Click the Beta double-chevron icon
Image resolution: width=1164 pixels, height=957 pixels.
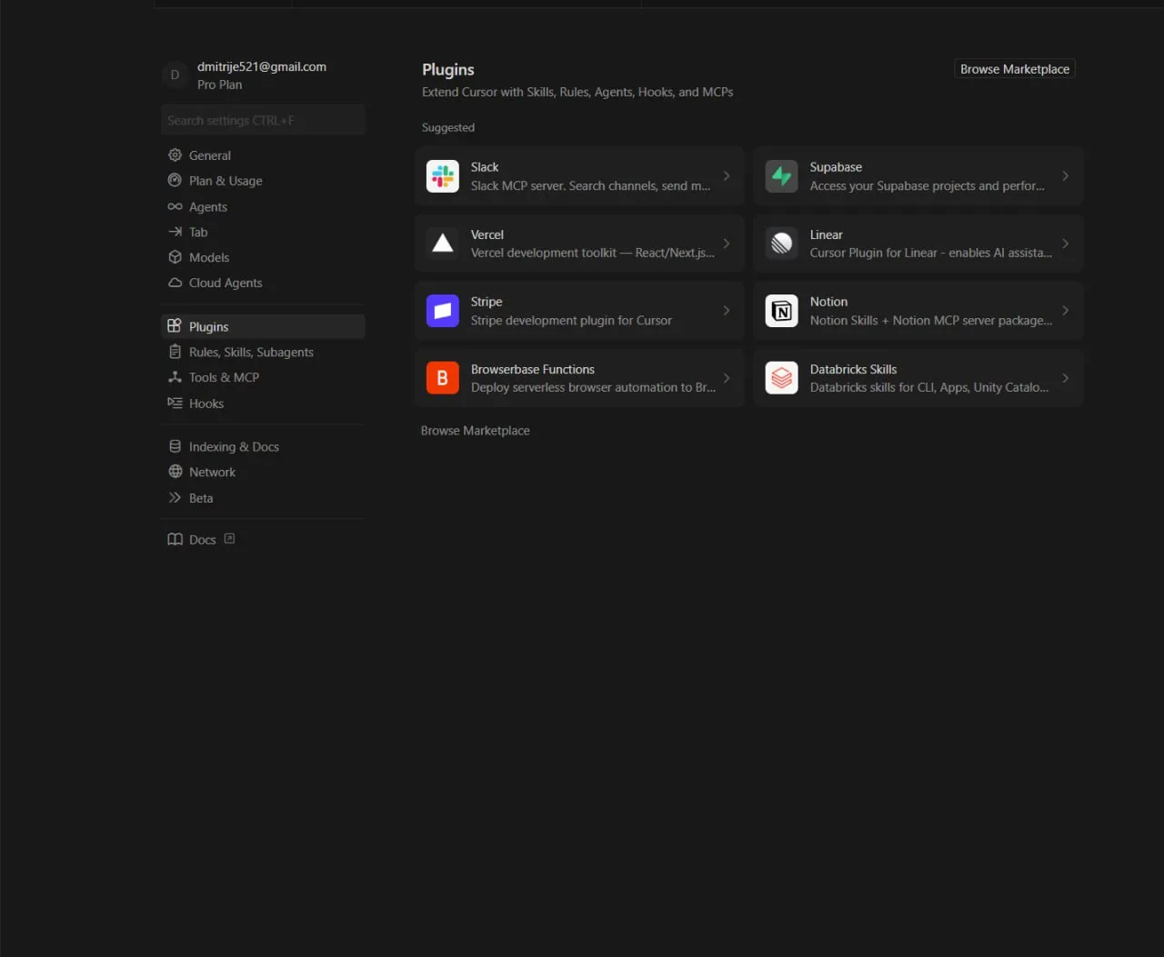click(175, 497)
